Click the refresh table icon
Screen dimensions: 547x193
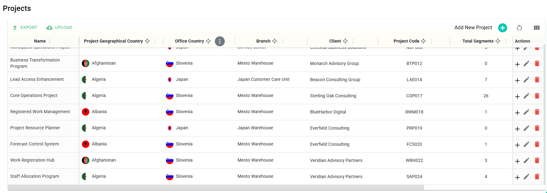(519, 28)
